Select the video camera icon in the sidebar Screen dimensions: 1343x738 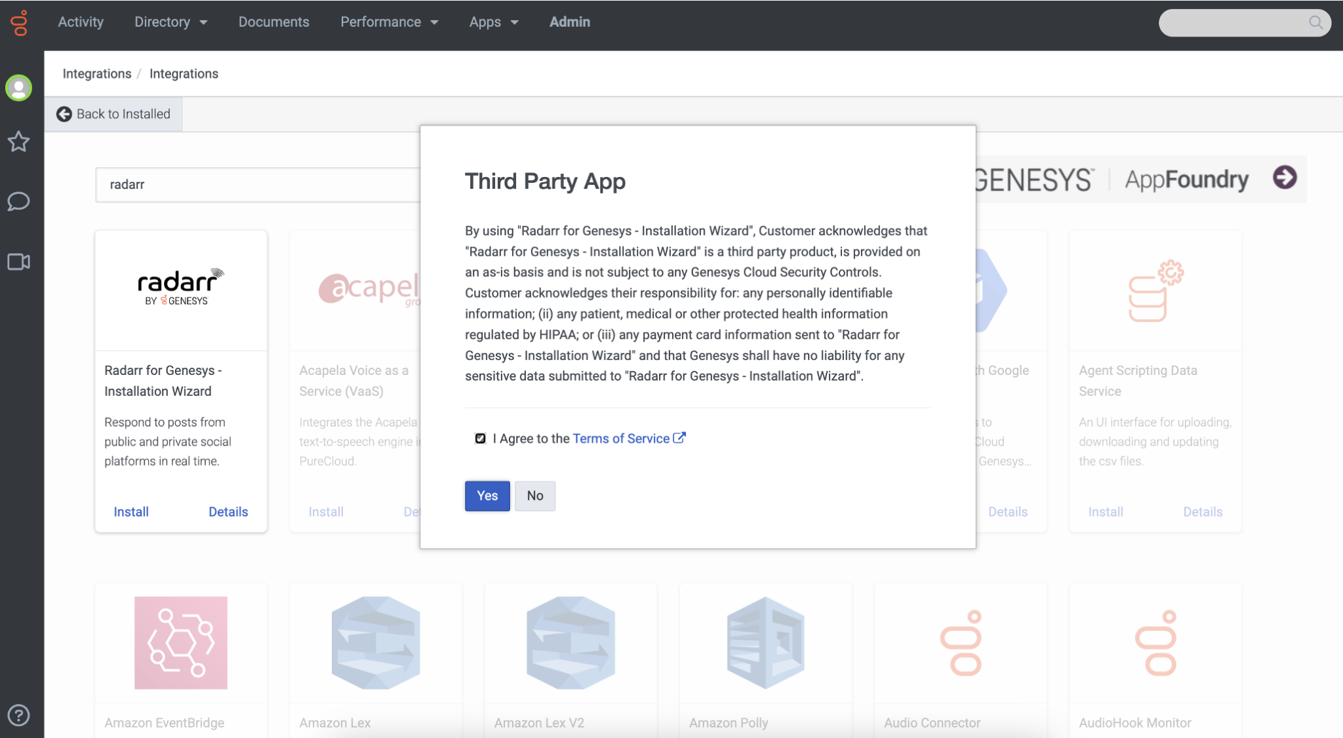[19, 262]
